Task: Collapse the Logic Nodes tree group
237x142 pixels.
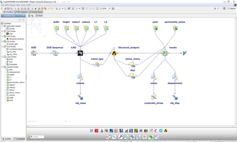Action: click(2, 57)
